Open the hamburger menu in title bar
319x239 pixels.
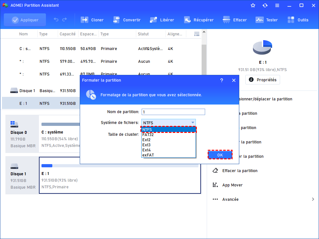coord(277,5)
